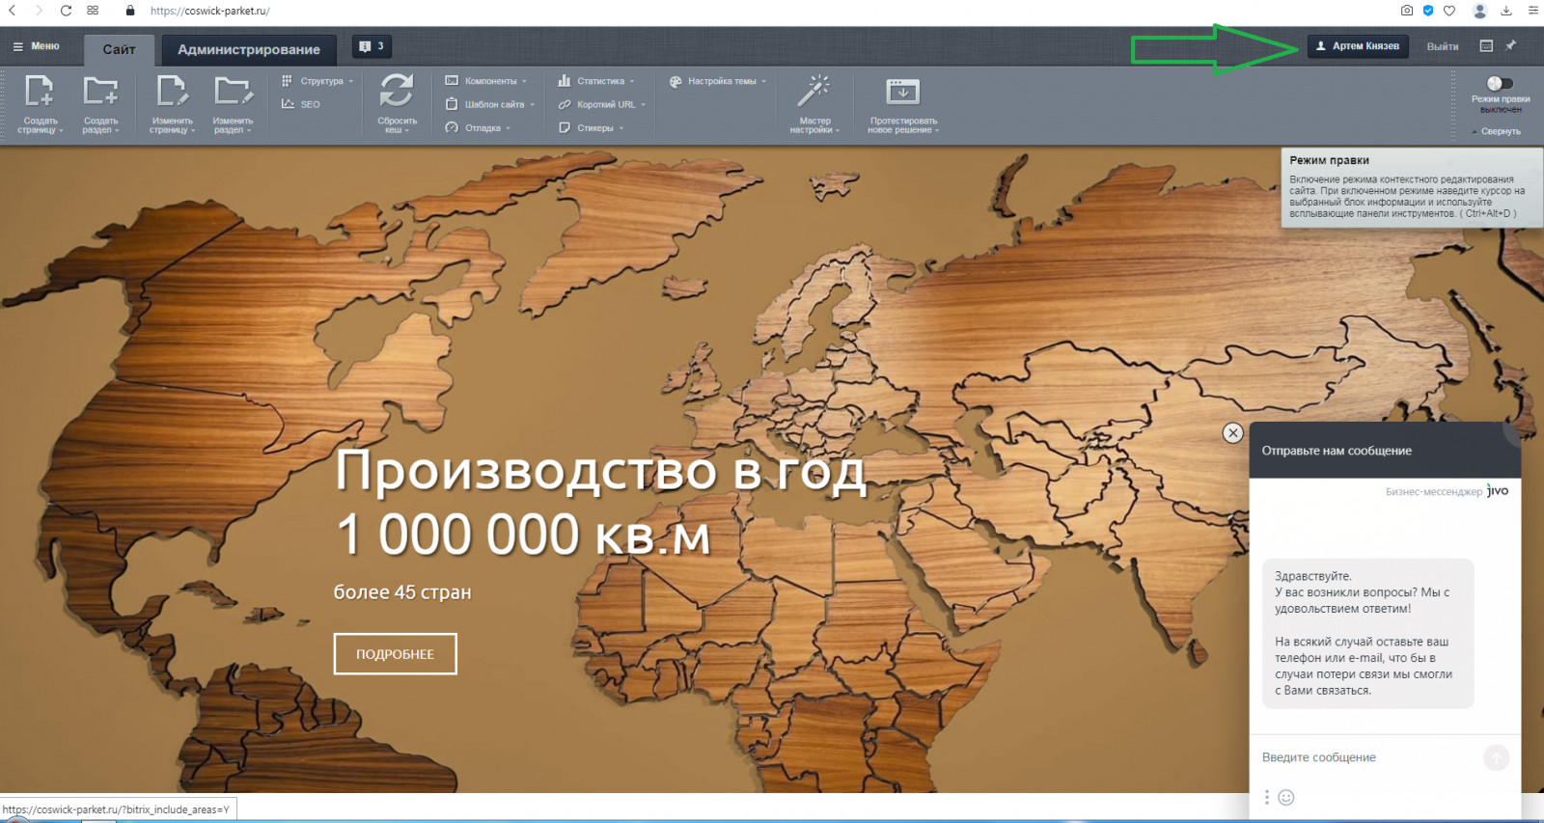This screenshot has width=1544, height=823.
Task: Click the Create page icon
Action: coord(40,91)
